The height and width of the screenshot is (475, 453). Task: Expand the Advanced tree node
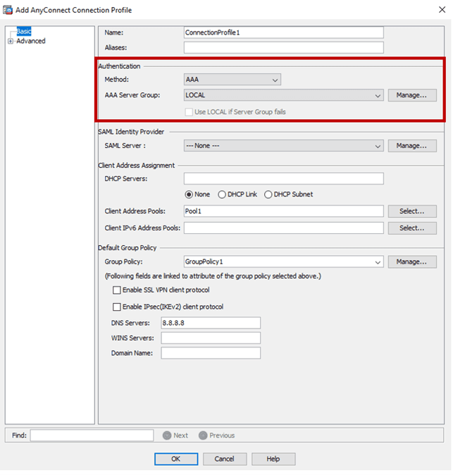click(11, 41)
